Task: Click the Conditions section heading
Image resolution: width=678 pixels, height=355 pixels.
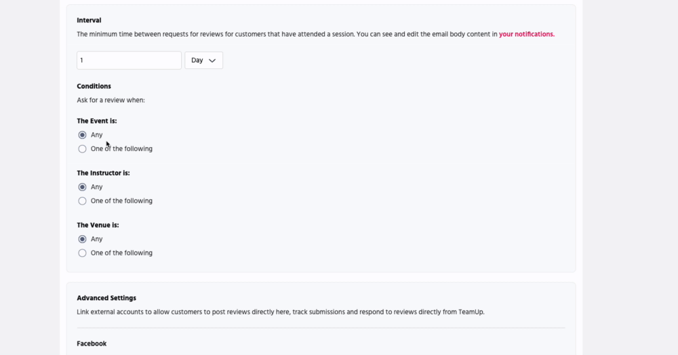Action: pos(94,86)
